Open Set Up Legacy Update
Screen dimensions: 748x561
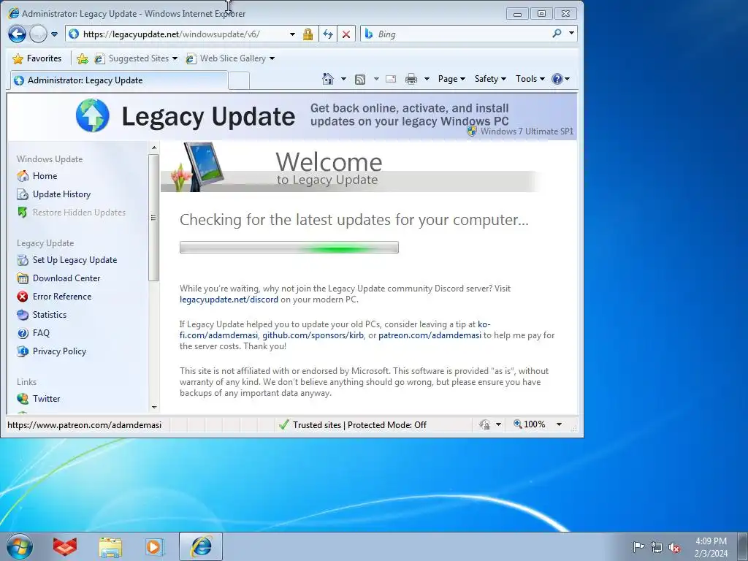(75, 260)
